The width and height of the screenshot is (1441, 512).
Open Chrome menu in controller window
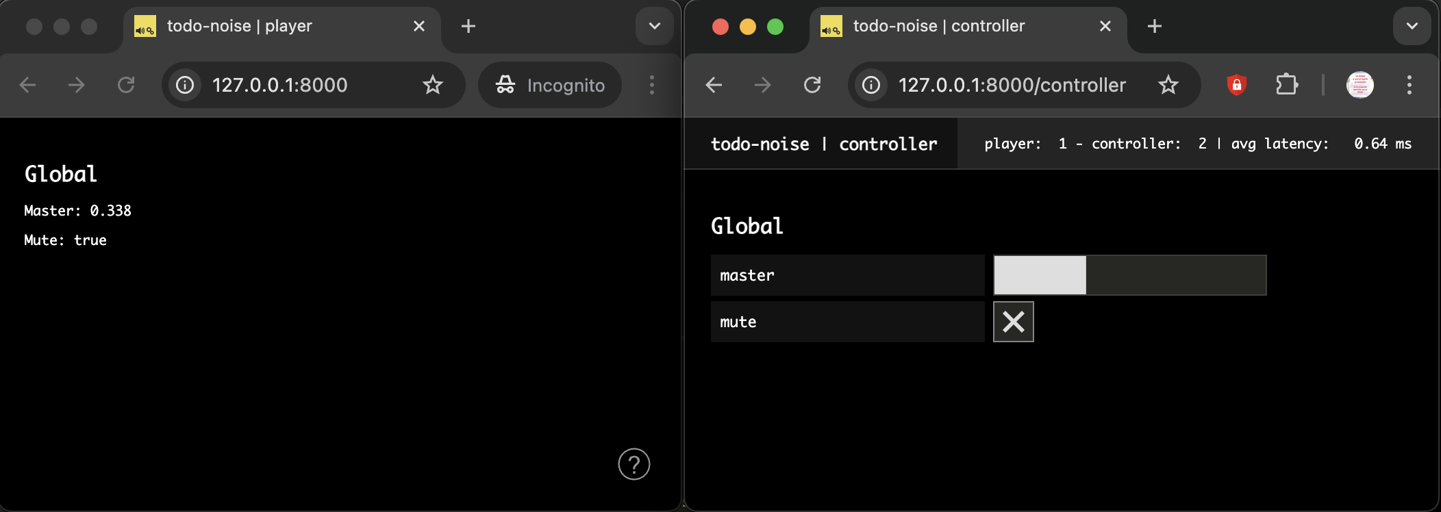(1409, 85)
